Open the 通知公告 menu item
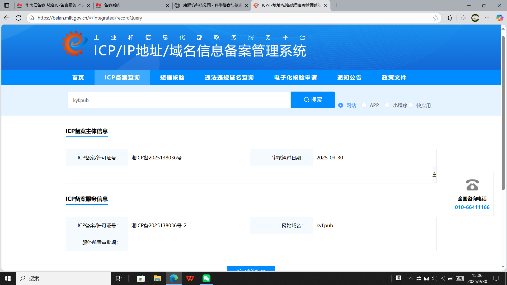The height and width of the screenshot is (285, 507). point(349,78)
